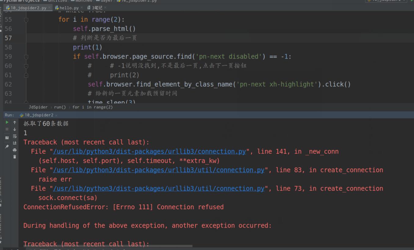414x250 pixels.
Task: Open util/connection.py link at line 83
Action: tap(159, 170)
